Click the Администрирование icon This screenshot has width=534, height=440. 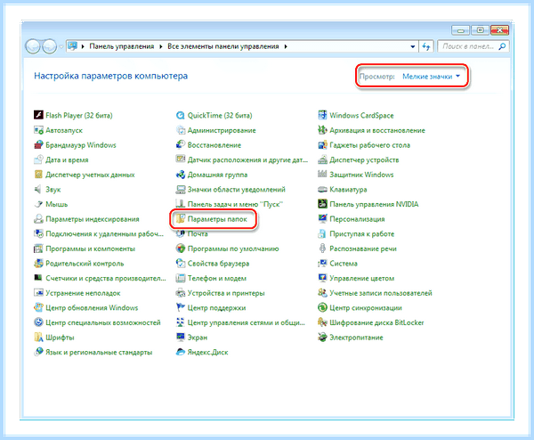180,130
